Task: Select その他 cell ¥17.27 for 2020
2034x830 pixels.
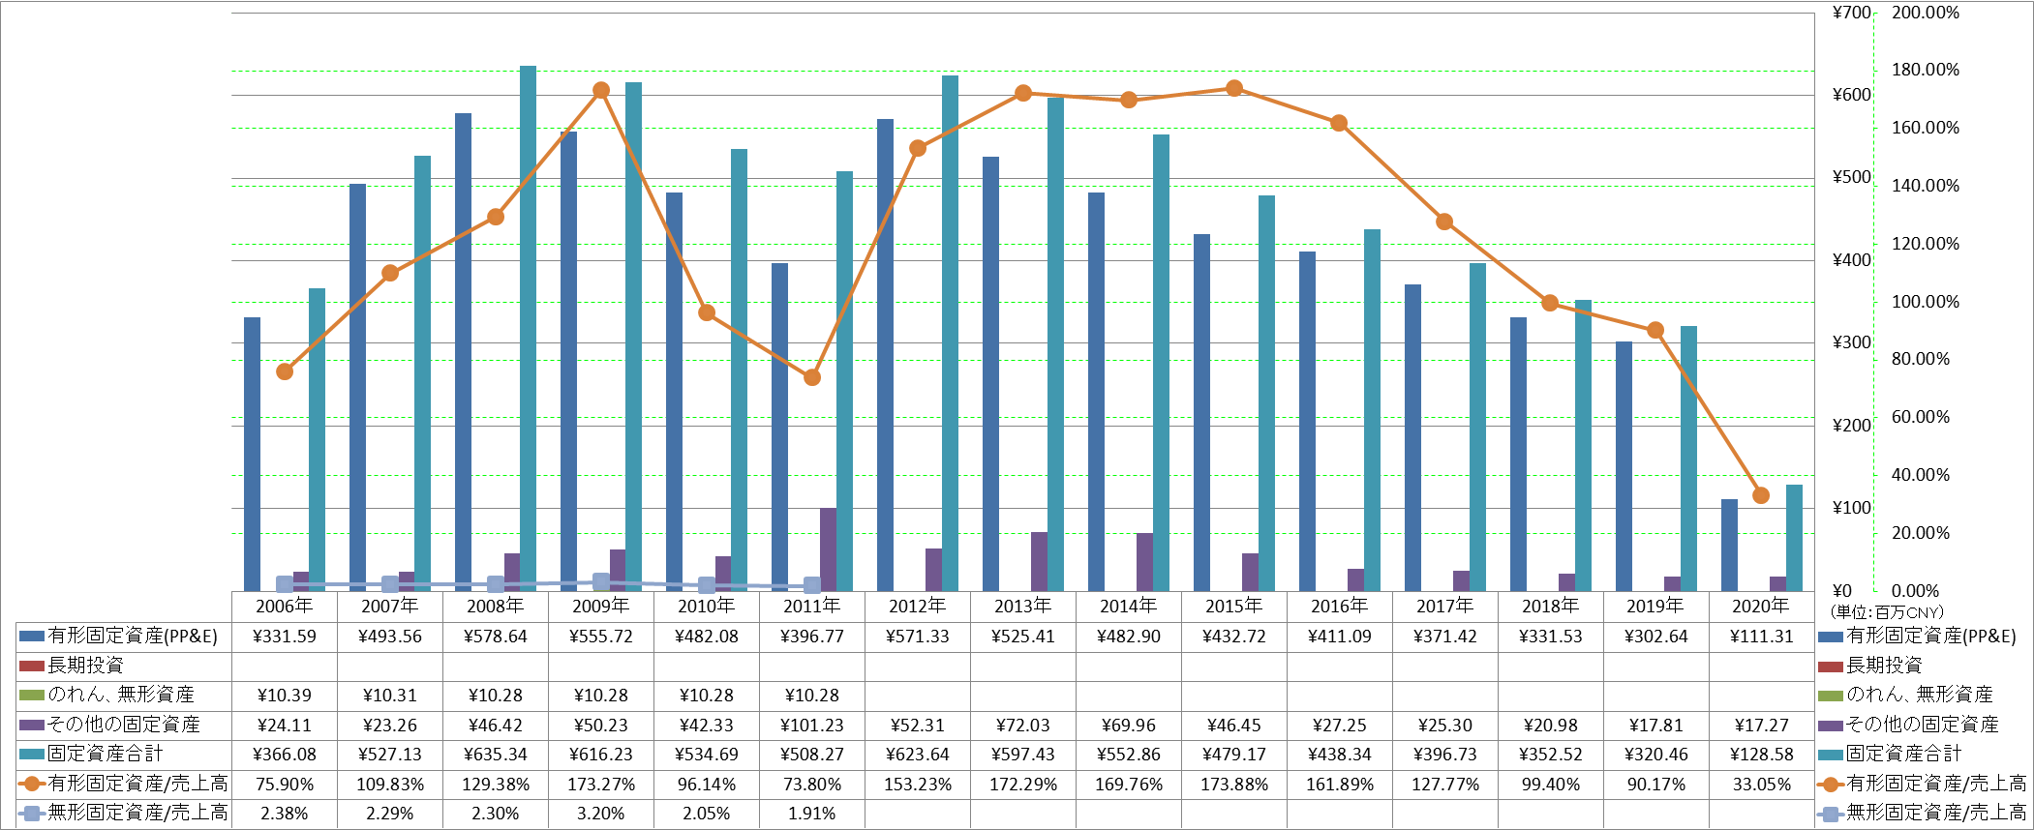Action: (x=1761, y=726)
